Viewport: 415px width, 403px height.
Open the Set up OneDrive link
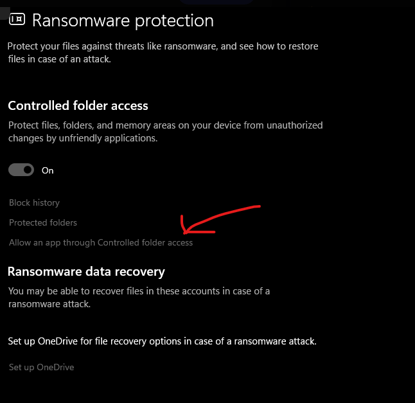pos(41,367)
